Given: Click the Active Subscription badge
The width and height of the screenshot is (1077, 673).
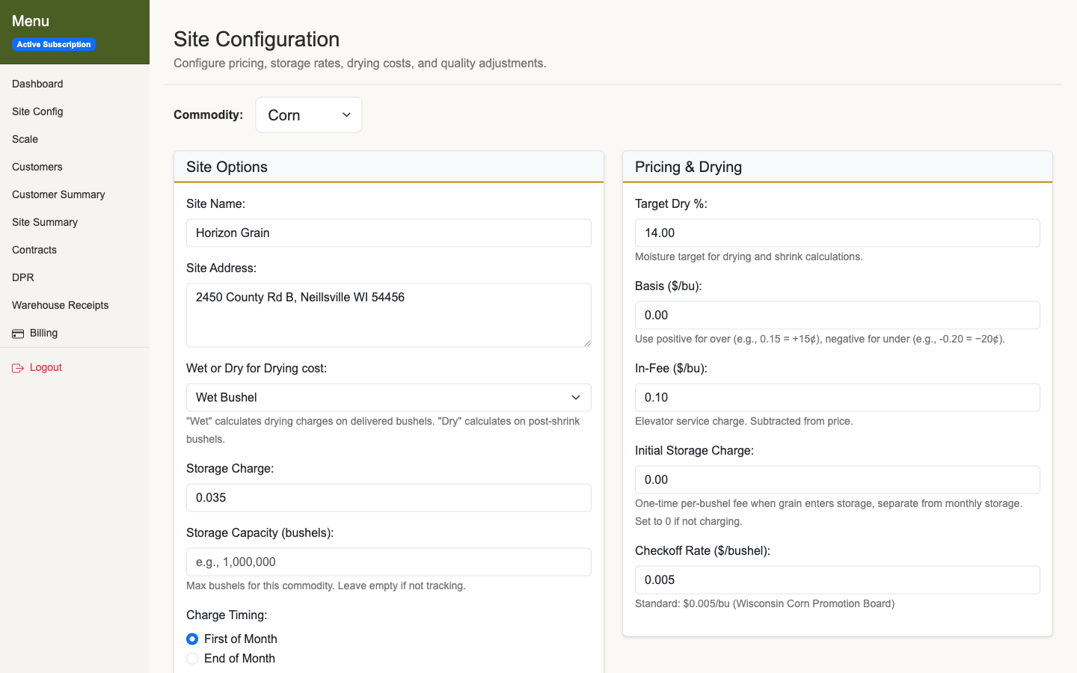Looking at the screenshot, I should tap(53, 44).
